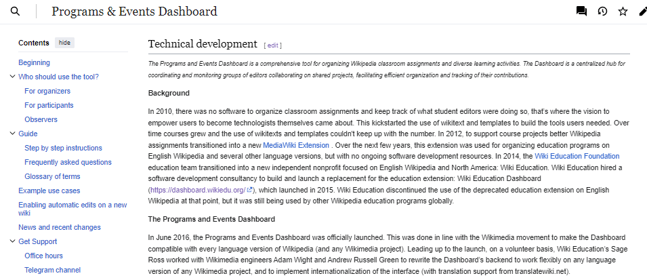
Task: Open Get Support contents link
Action: click(37, 241)
